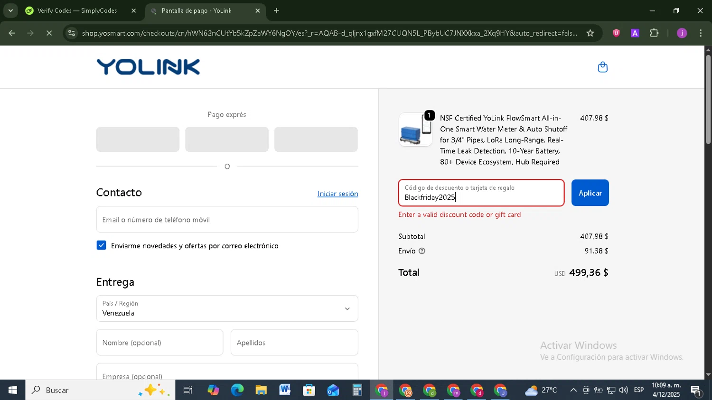
Task: Open the shopping bag cart icon
Action: click(602, 67)
